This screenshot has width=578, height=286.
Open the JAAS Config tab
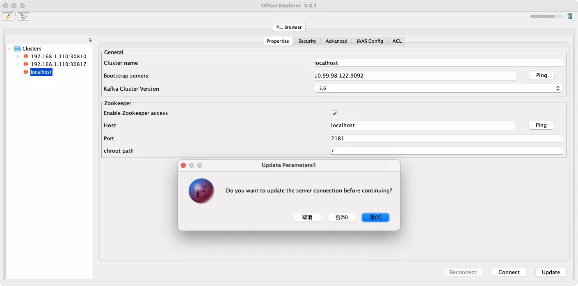tap(370, 41)
